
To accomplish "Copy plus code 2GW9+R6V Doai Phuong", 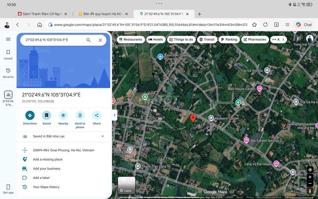I will pos(63,150).
